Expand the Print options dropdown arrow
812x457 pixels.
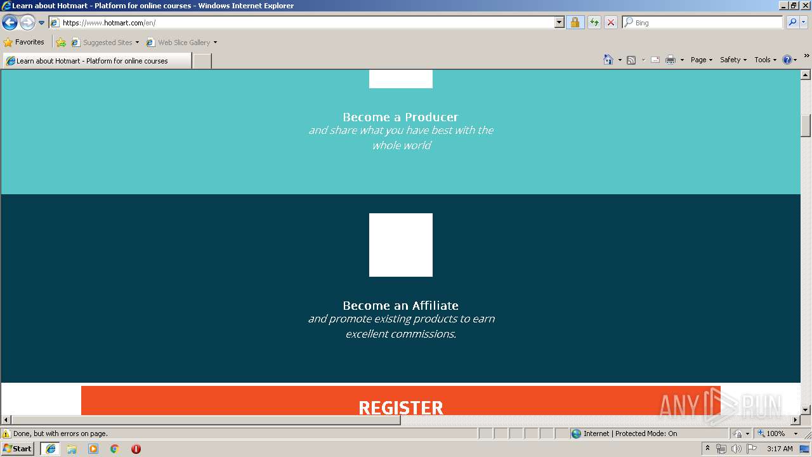[x=682, y=60]
